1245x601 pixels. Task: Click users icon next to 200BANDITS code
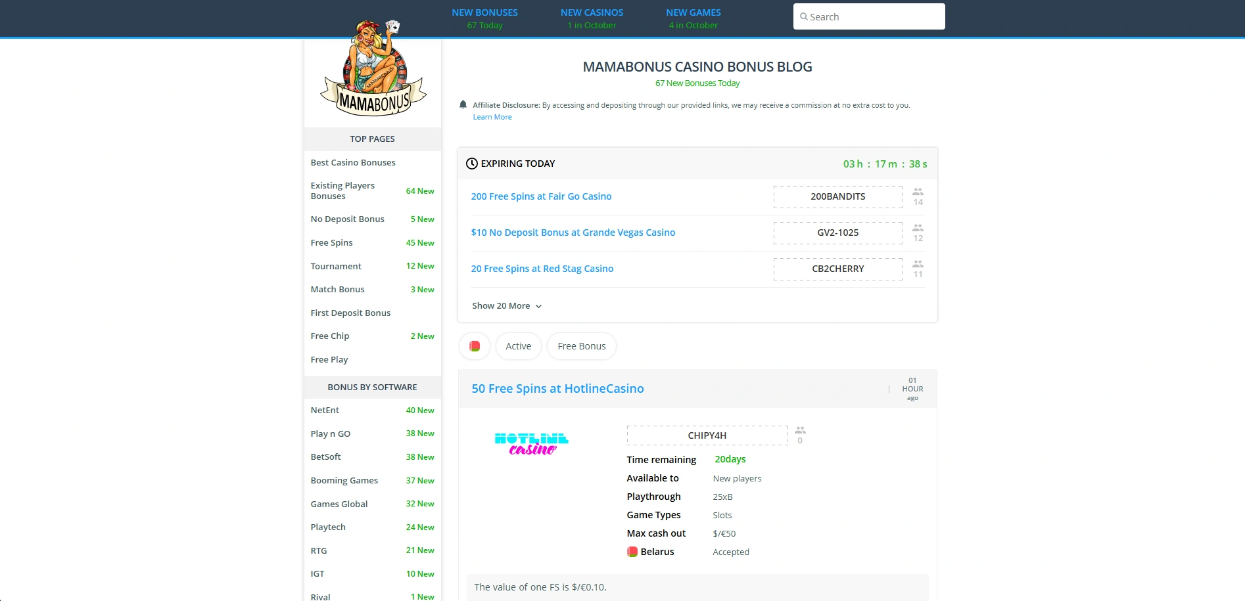pos(918,192)
